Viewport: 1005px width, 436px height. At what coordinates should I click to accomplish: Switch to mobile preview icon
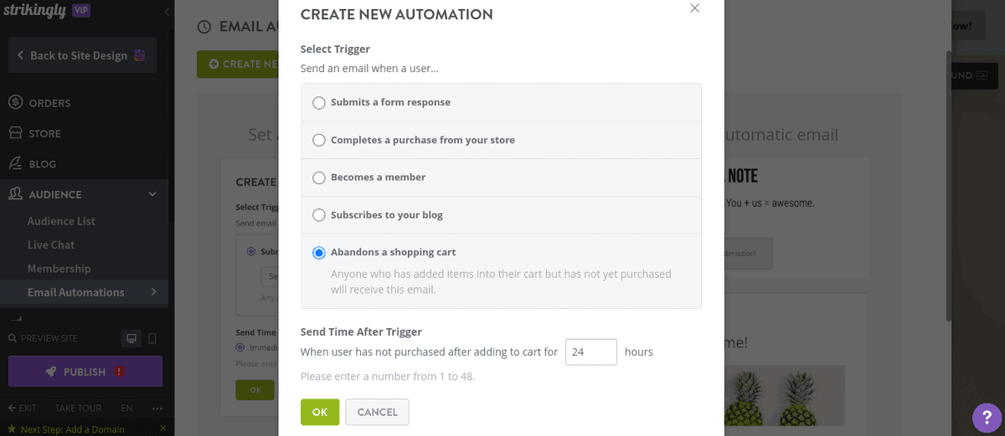[152, 338]
